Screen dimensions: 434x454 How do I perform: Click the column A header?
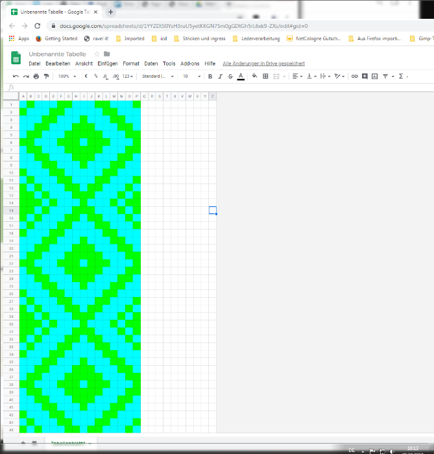(23, 97)
